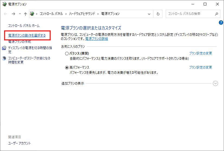Maximize the 電源オプション window
The height and width of the screenshot is (151, 224).
[205, 4]
